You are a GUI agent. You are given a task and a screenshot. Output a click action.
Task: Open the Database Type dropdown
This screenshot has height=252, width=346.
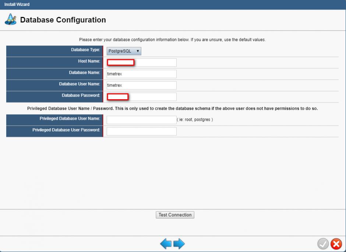(x=124, y=51)
